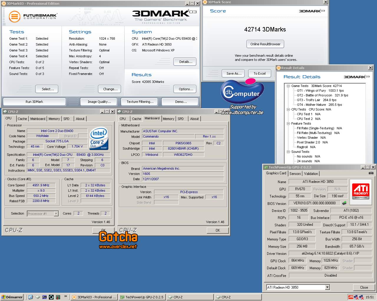
Task: Click the Save As... button
Action: coord(234,73)
